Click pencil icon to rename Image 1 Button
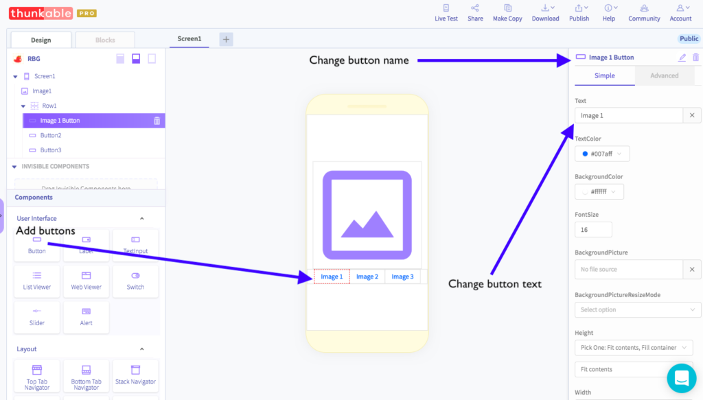This screenshot has height=400, width=703. click(x=682, y=58)
